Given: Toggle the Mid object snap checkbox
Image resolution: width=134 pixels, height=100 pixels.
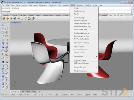Looking at the screenshot, I should click(25, 95).
